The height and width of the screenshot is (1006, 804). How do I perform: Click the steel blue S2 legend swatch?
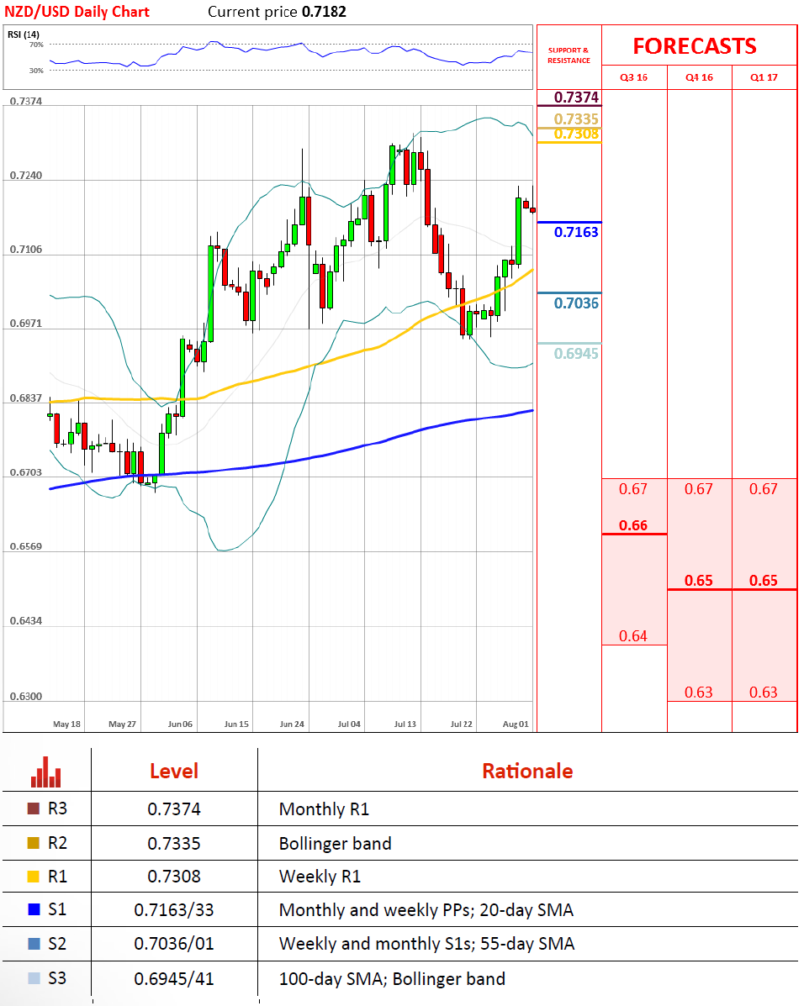click(34, 944)
